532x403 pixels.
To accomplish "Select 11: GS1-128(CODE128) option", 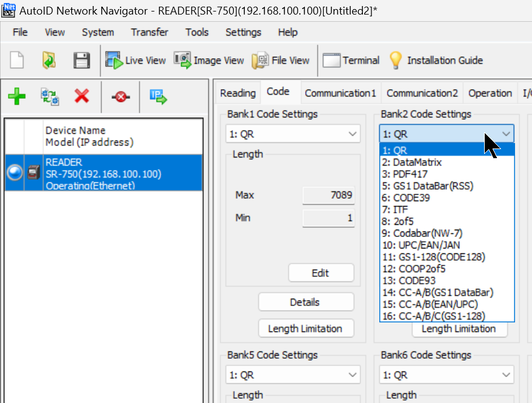I will [x=447, y=257].
